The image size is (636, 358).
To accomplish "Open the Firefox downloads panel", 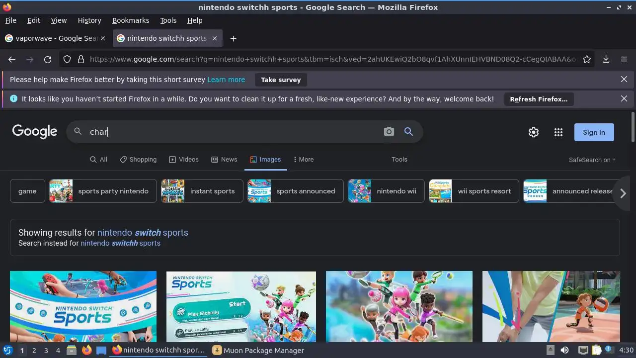I will click(x=606, y=59).
